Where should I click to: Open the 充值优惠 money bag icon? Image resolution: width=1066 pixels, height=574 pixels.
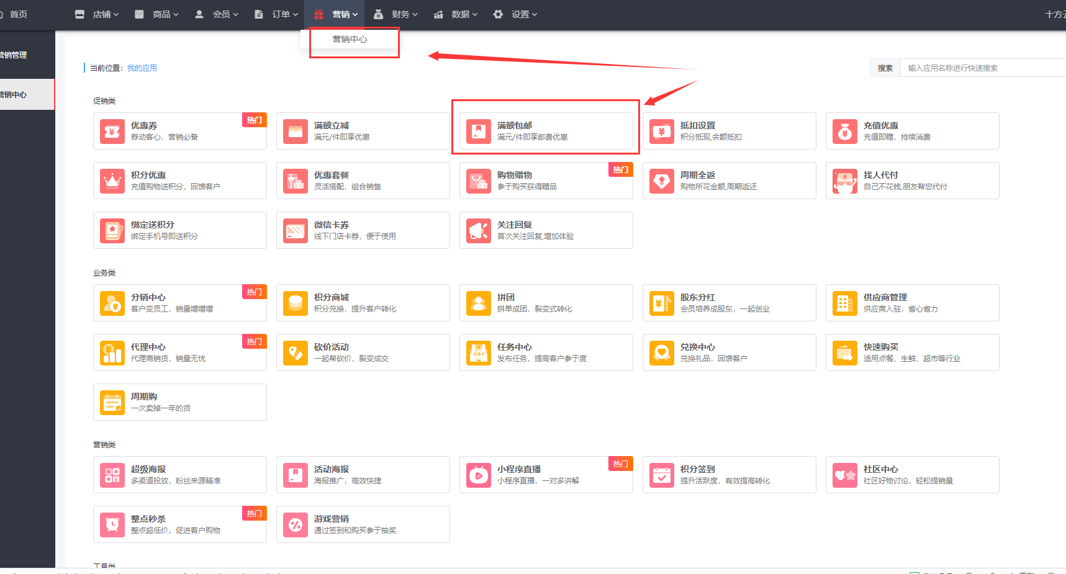coord(845,131)
